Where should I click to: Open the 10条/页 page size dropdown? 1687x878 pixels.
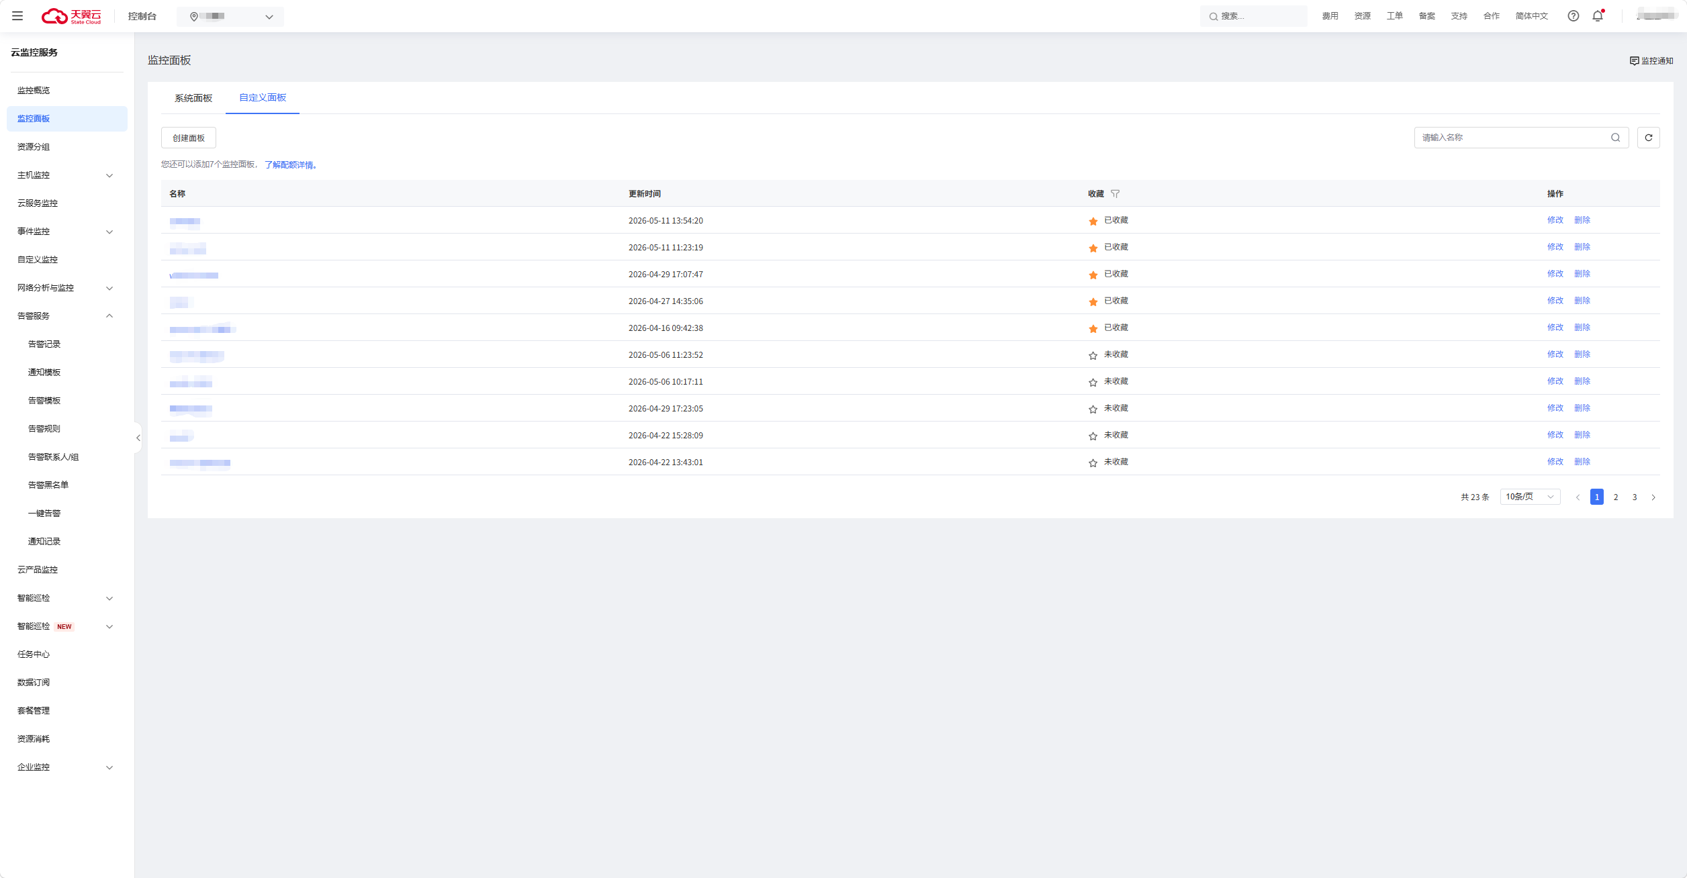(x=1530, y=497)
